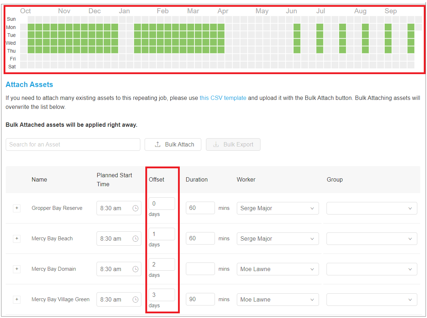Screen dimensions: 427x318
Task: Open Group dropdown for Mercy Bay Beach
Action: click(372, 238)
